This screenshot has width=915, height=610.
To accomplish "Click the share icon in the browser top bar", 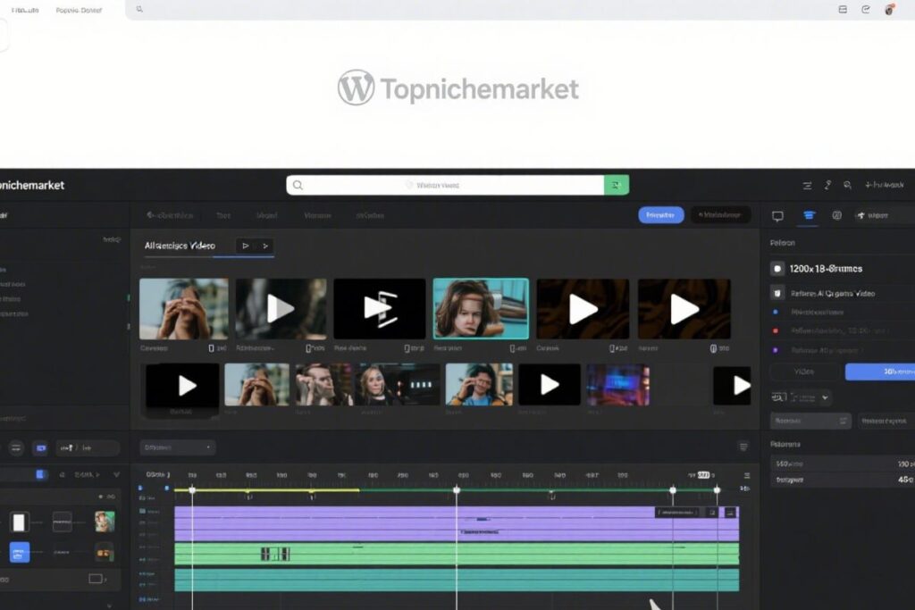I will point(865,9).
